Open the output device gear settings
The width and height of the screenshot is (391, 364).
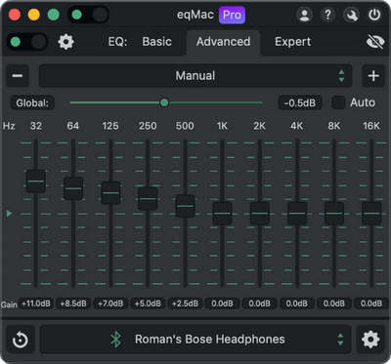point(370,340)
